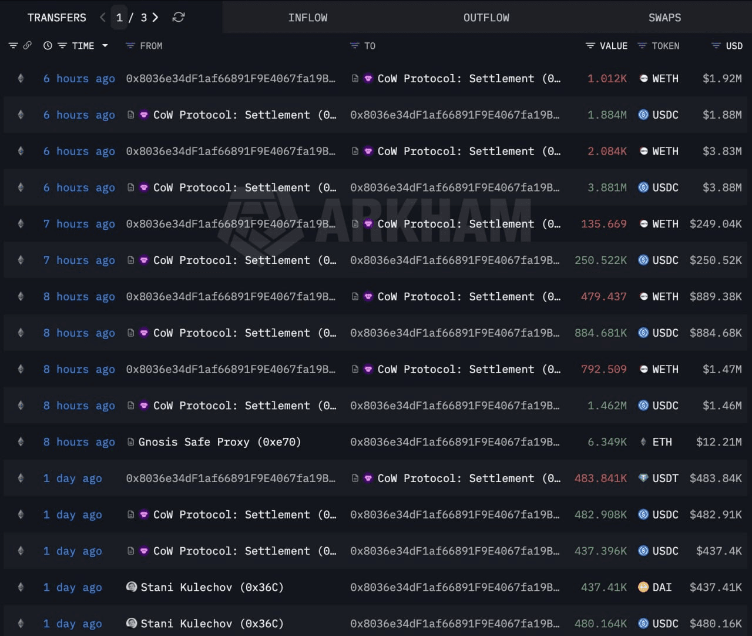Click the link icon next to the filter
Image resolution: width=752 pixels, height=636 pixels.
coord(28,45)
